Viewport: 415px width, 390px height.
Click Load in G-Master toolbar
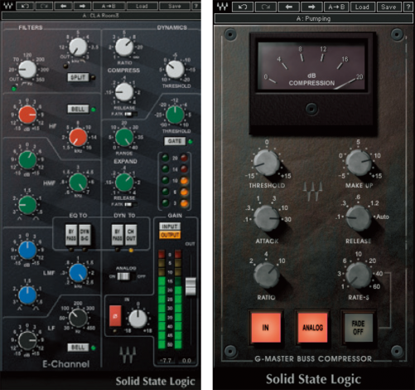coord(362,7)
